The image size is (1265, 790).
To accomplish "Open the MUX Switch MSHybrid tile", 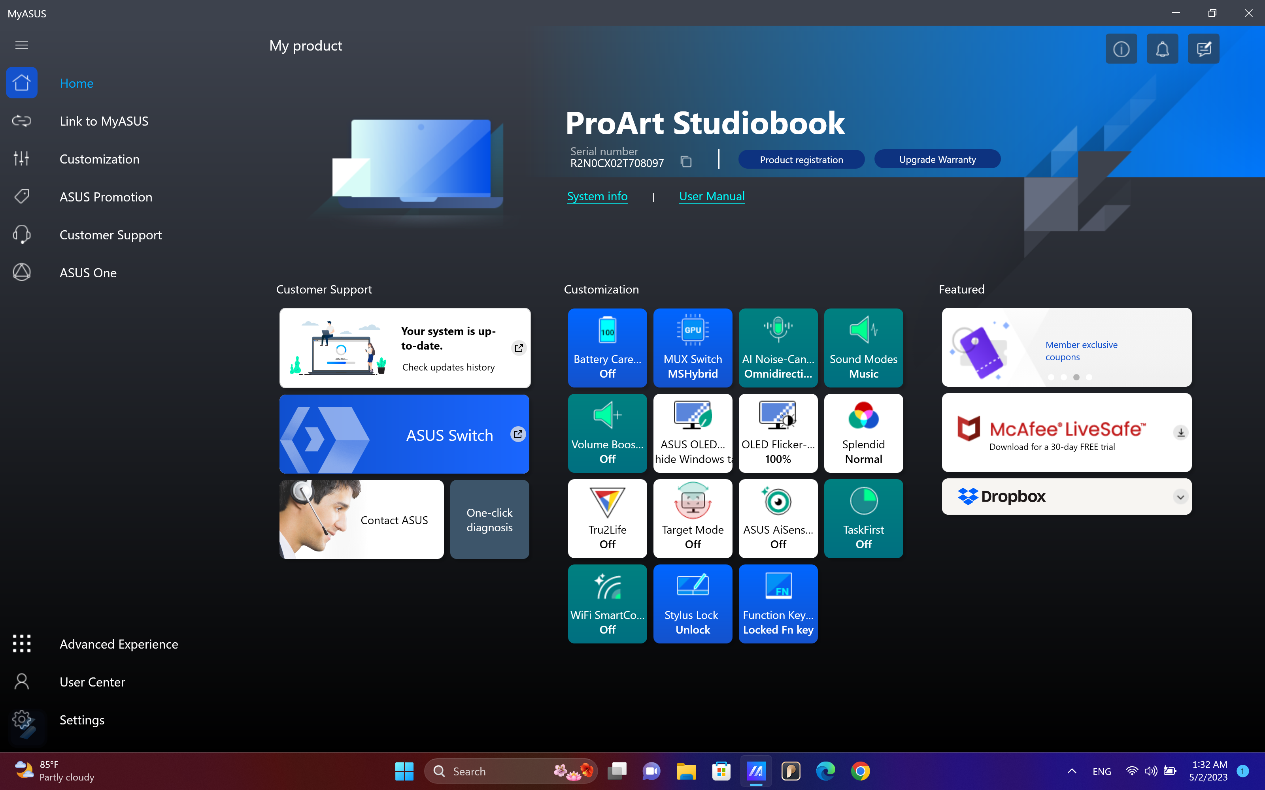I will 693,348.
